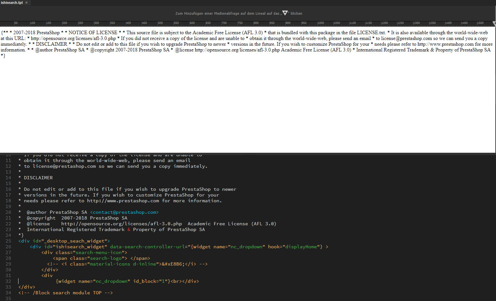Click the closing </div> on code line 33

[27, 287]
